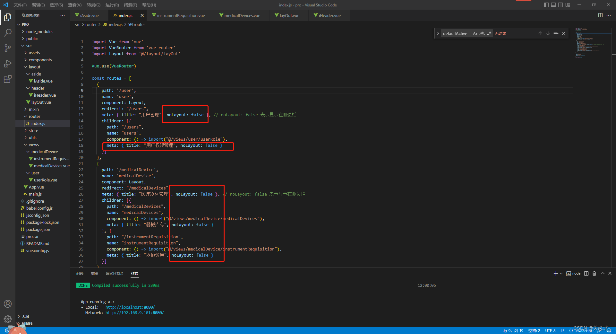Click router breadcrumb segment
This screenshot has width=616, height=334.
(x=91, y=24)
